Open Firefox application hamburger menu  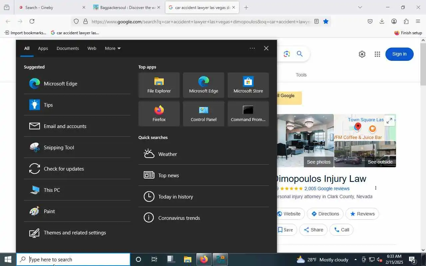[x=418, y=21]
